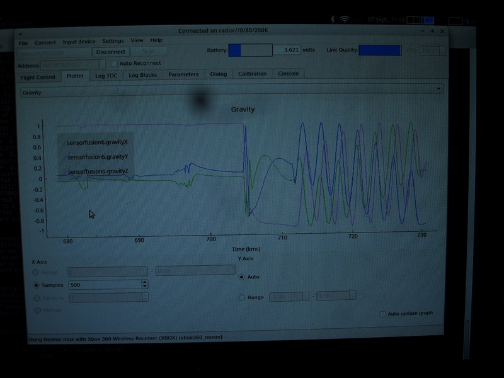
Task: Show the Console tab
Action: tap(289, 74)
